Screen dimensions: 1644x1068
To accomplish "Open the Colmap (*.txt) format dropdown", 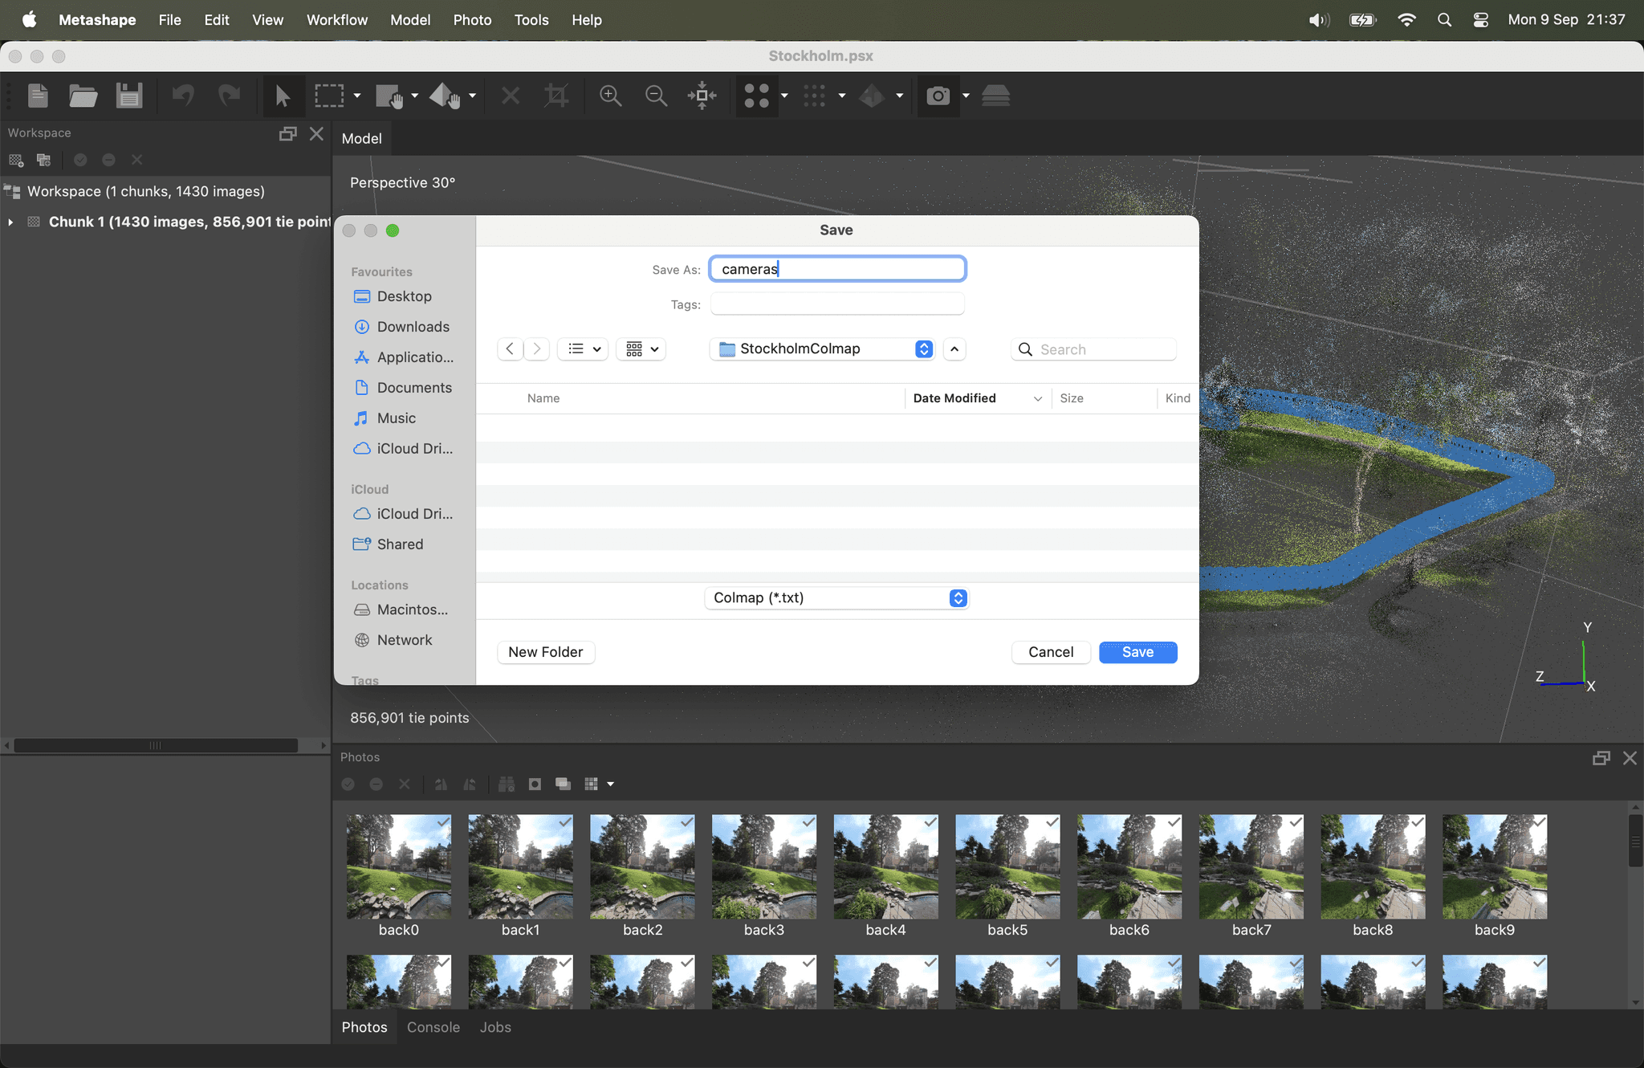I will (835, 597).
